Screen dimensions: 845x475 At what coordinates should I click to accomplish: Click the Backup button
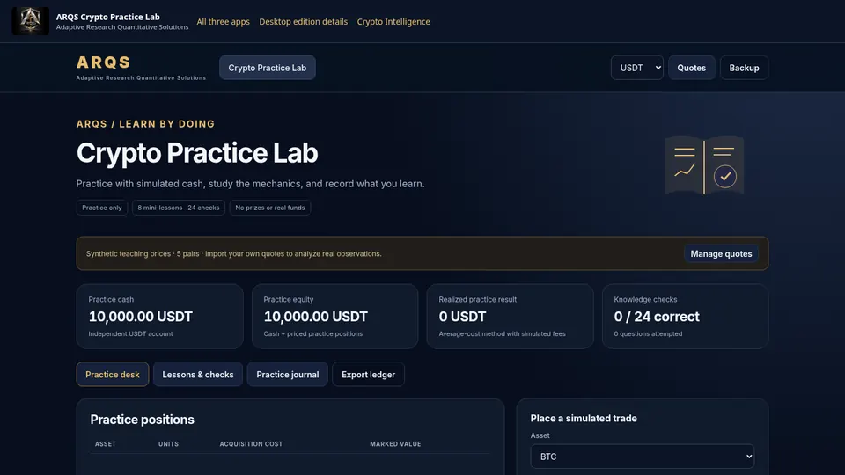pos(744,68)
